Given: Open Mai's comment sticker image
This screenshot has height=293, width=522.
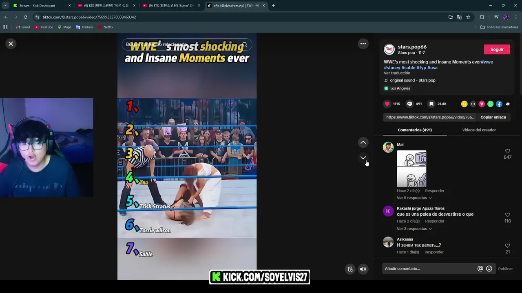Looking at the screenshot, I should coord(411,169).
